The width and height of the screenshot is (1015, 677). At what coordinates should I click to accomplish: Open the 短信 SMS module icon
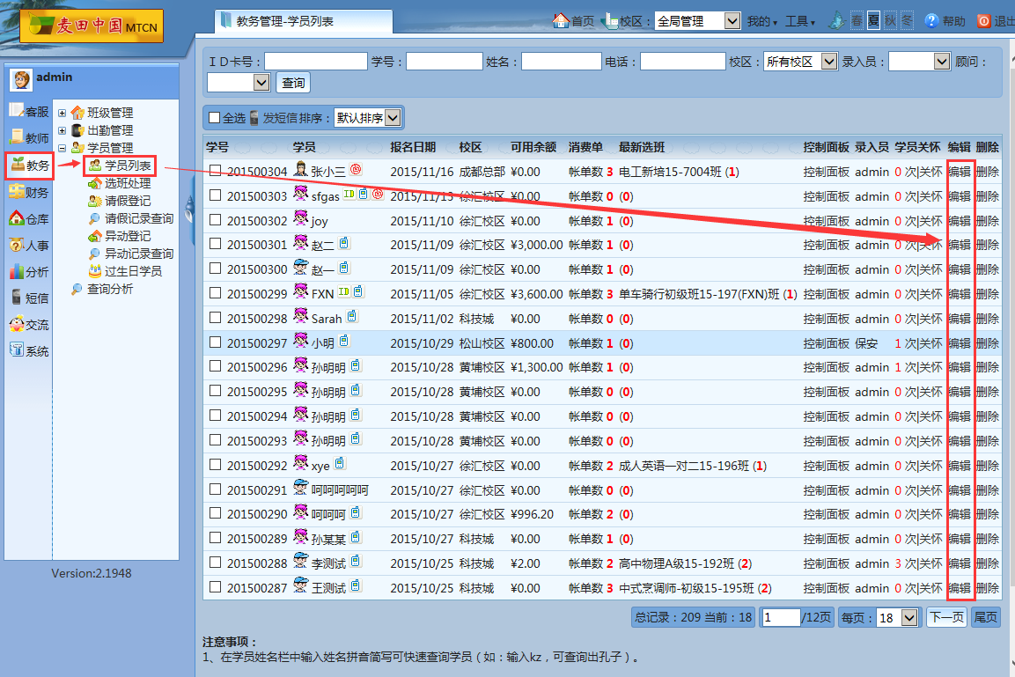click(17, 298)
